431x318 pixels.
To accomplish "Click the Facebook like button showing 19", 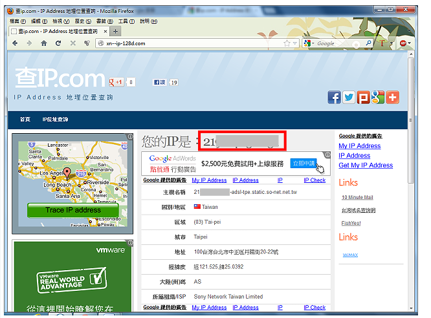I will [x=159, y=82].
